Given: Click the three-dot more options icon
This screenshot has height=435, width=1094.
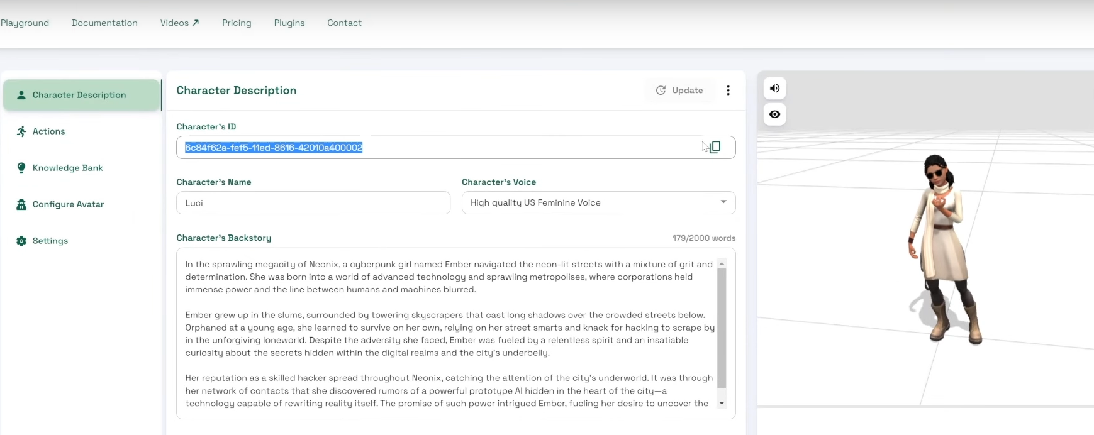Looking at the screenshot, I should 728,91.
